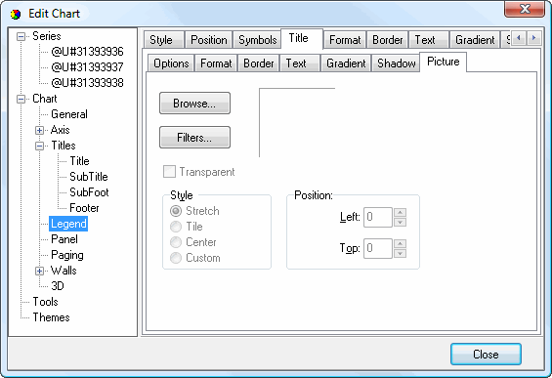
Task: Choose the Center style radio option
Action: 176,242
